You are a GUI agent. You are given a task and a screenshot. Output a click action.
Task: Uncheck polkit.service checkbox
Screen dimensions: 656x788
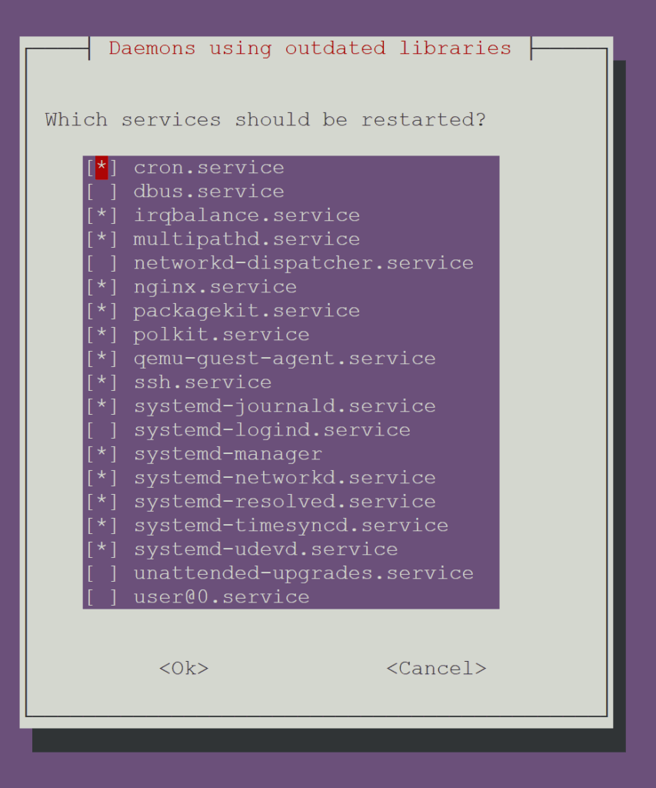(x=102, y=335)
